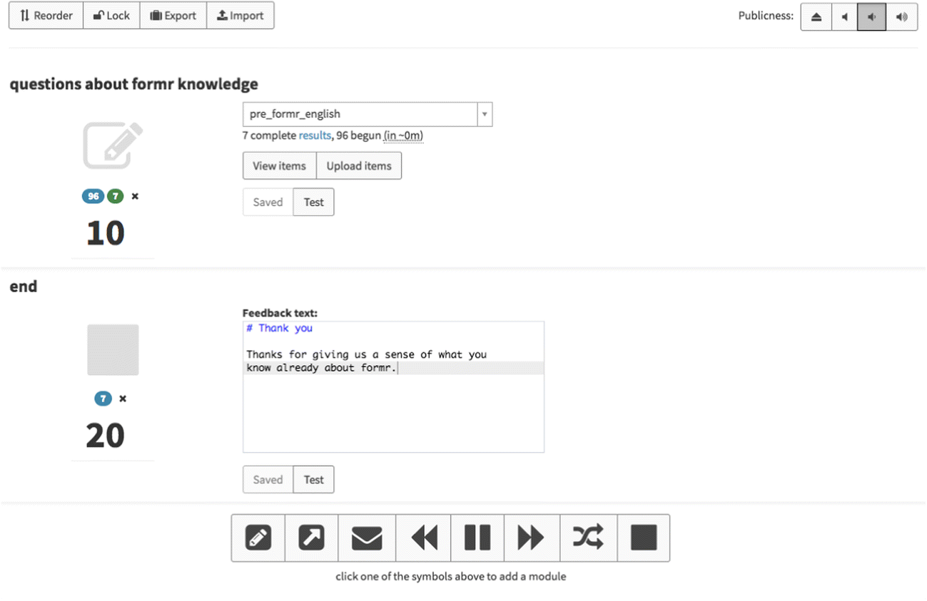
Task: Add an email module with envelope icon
Action: coord(367,538)
